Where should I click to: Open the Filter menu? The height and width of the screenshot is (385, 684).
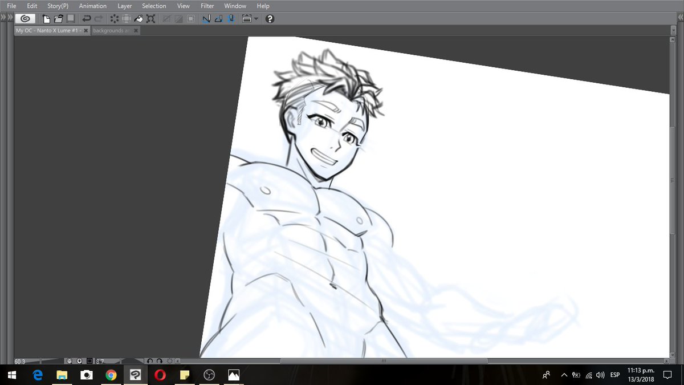coord(207,6)
